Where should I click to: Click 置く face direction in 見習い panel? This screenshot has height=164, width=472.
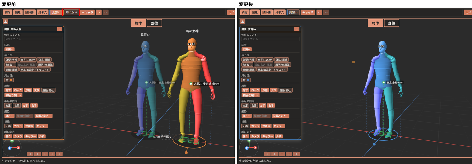tap(245, 136)
